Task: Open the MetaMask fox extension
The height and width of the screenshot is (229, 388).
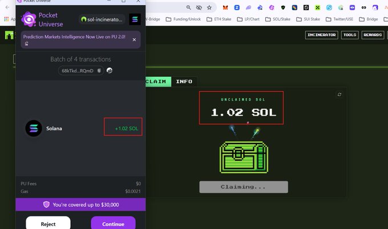Action: pyautogui.click(x=225, y=7)
